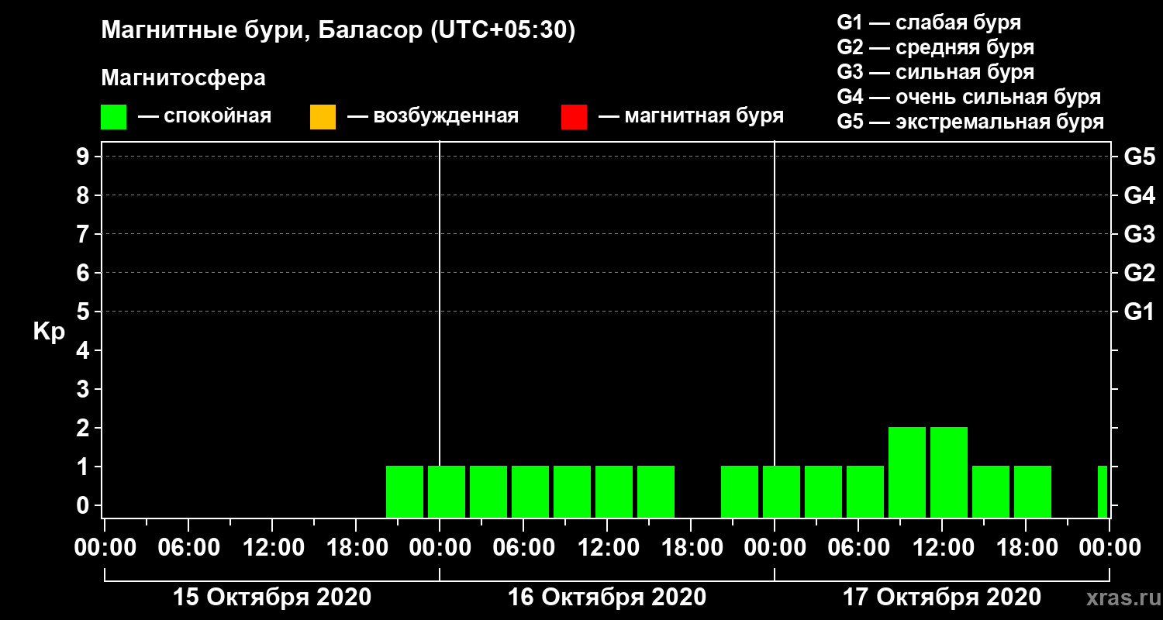Click the '— магнитная буря' legend label
Image resolution: width=1163 pixels, height=620 pixels.
[691, 116]
